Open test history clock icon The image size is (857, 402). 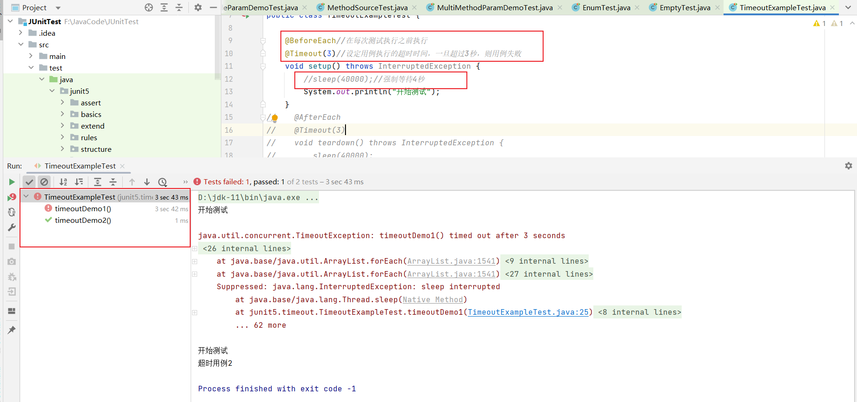(x=162, y=182)
